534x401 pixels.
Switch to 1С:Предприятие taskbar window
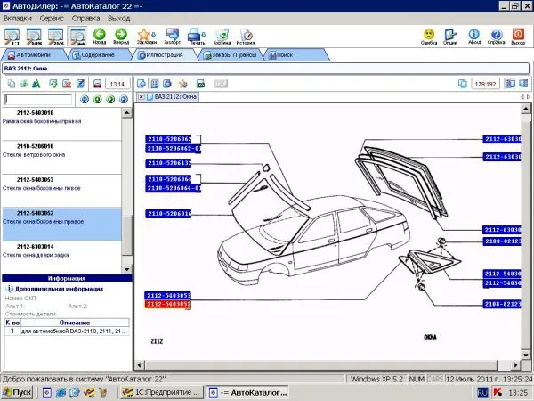click(x=162, y=392)
